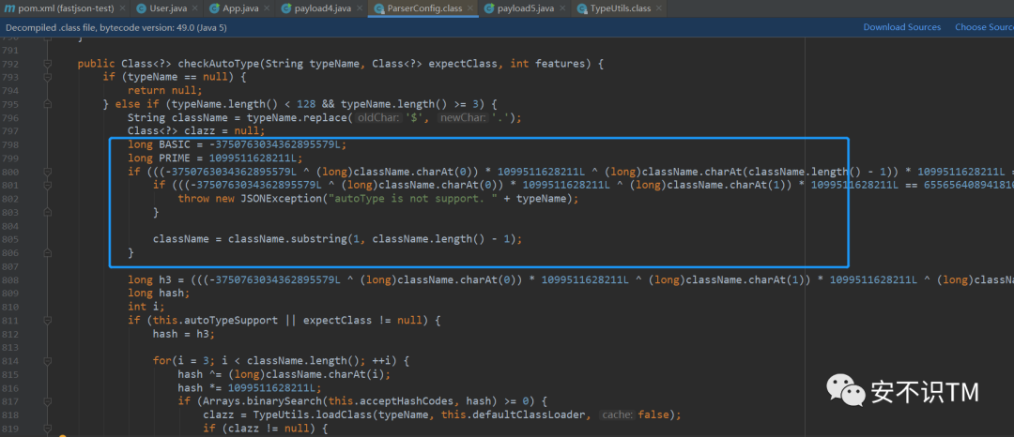Close the payload5.java tab
This screenshot has height=437, width=1014.
[562, 9]
